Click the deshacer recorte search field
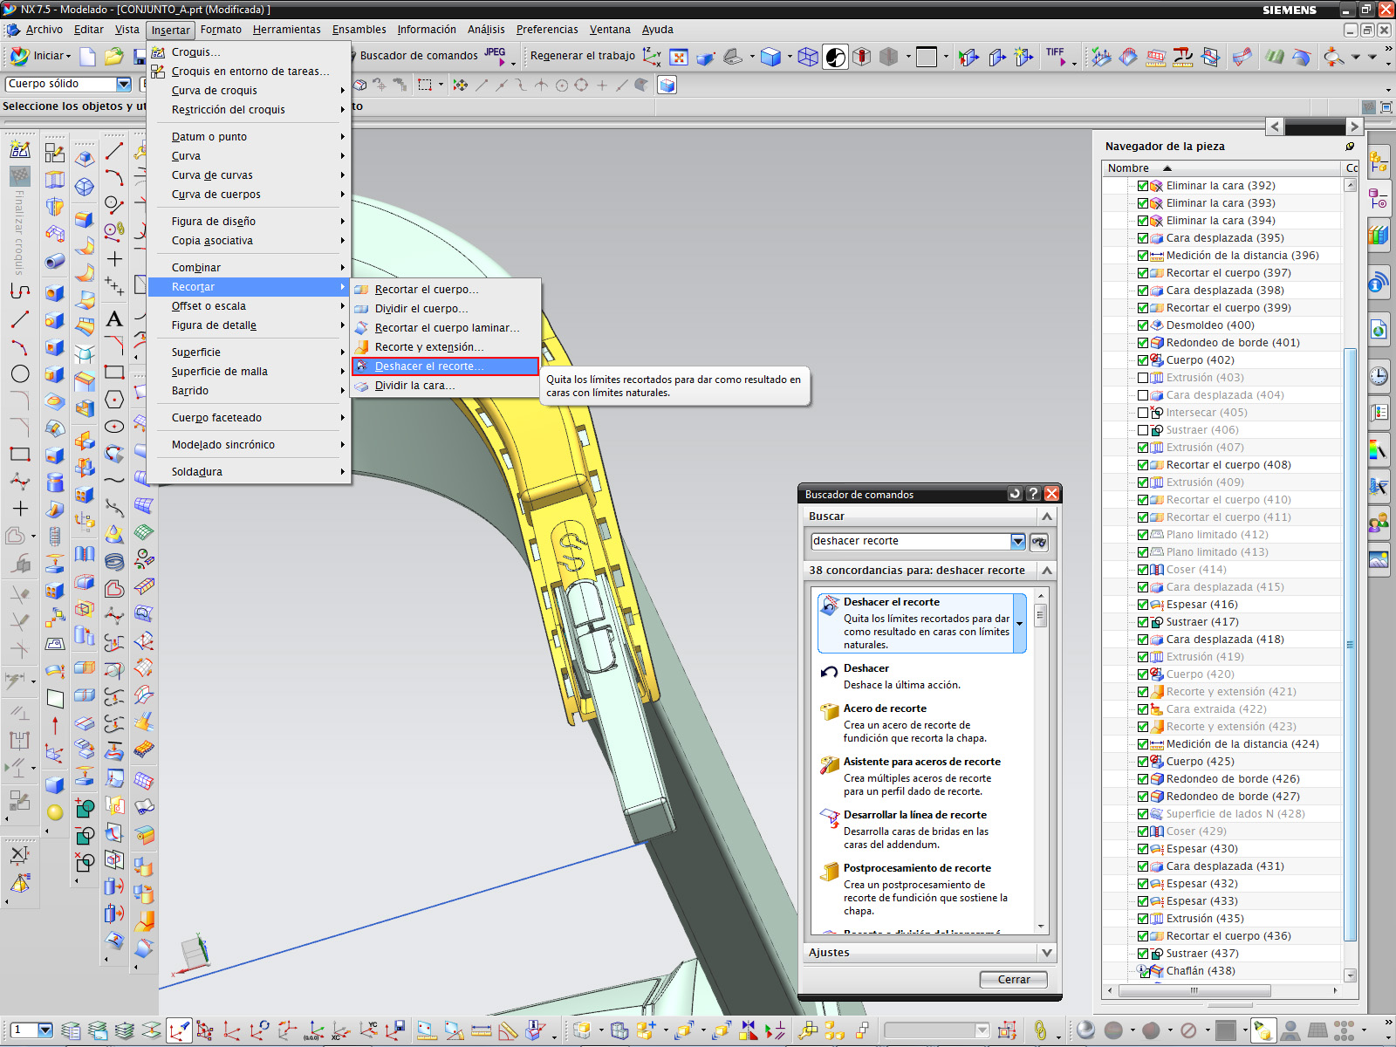The image size is (1396, 1047). pos(909,542)
